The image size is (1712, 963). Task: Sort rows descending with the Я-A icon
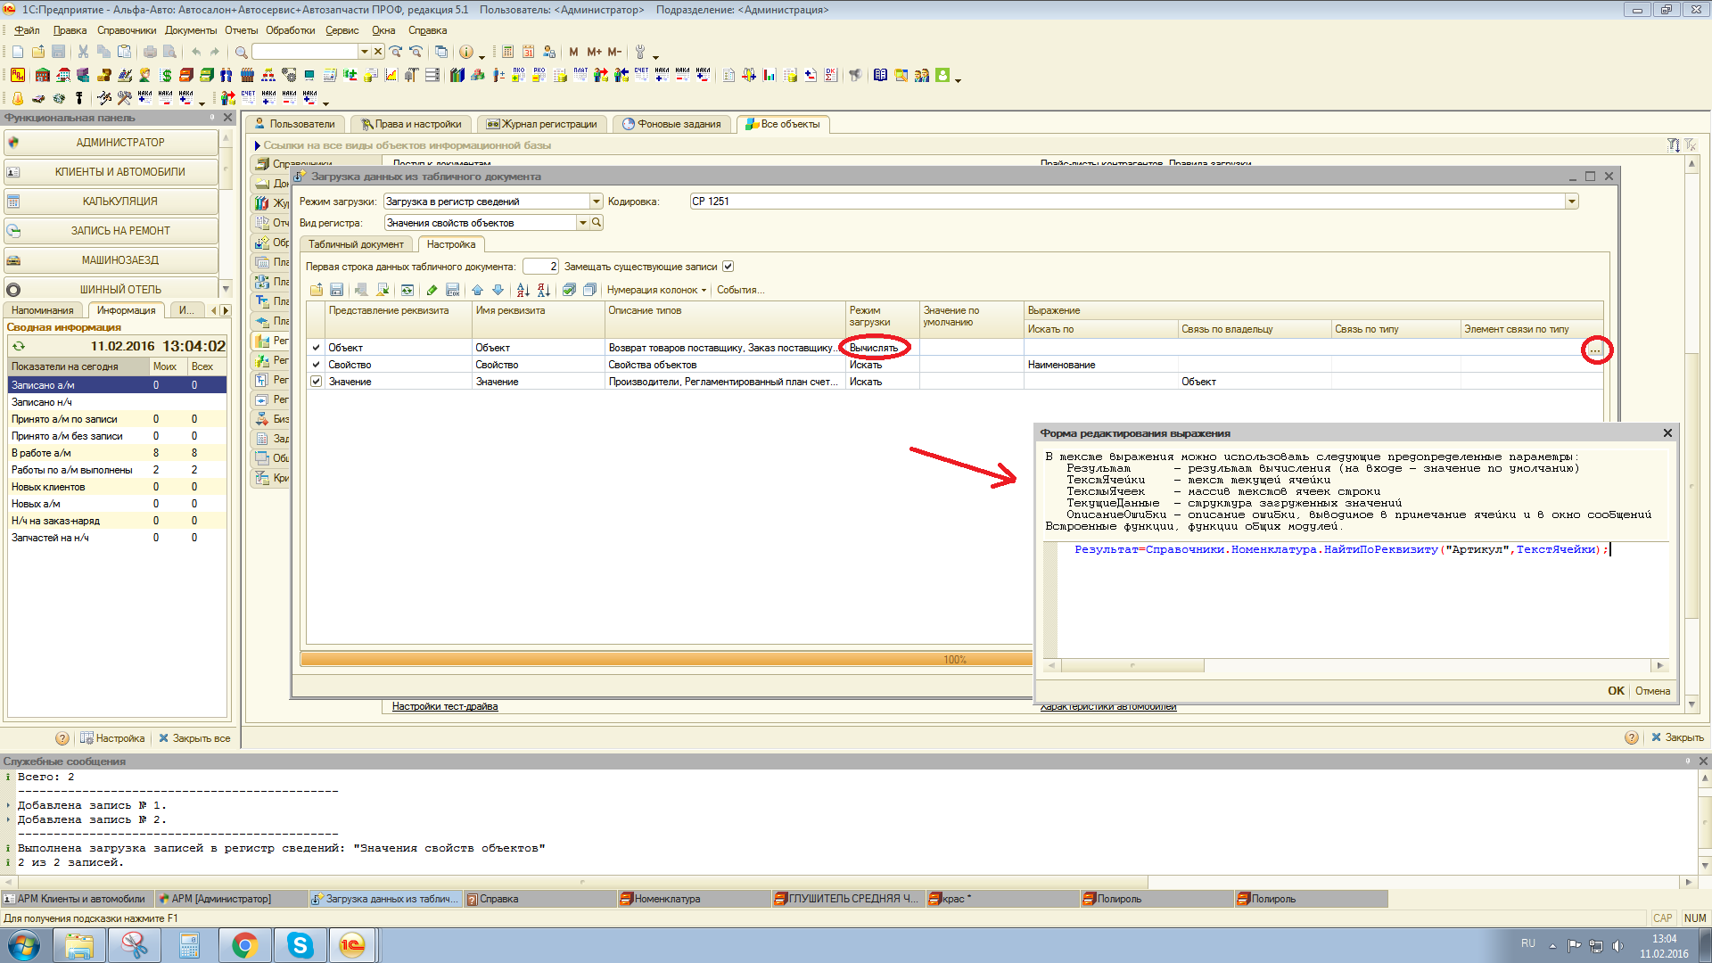point(543,290)
